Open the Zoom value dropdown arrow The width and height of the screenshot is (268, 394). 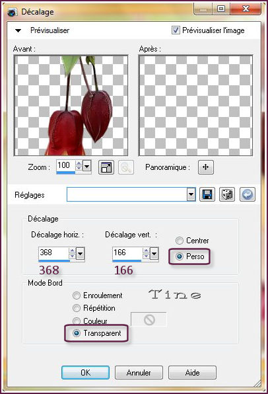tap(87, 167)
